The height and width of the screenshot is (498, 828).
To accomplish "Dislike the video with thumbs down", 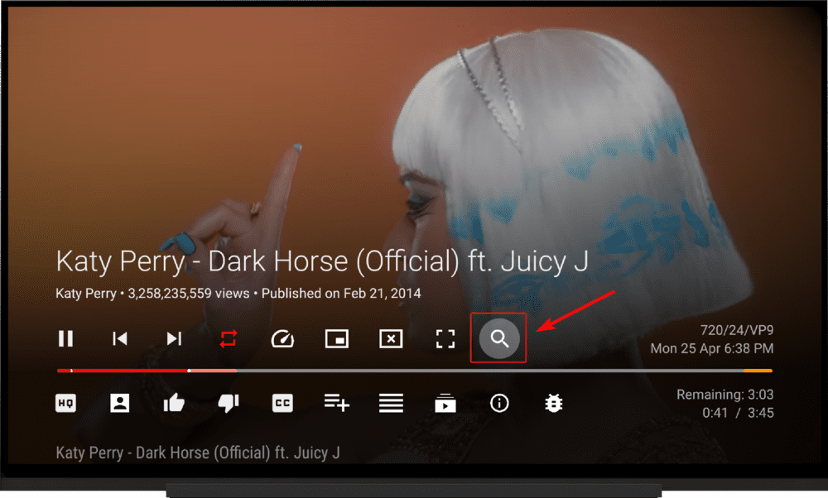I will 229,404.
